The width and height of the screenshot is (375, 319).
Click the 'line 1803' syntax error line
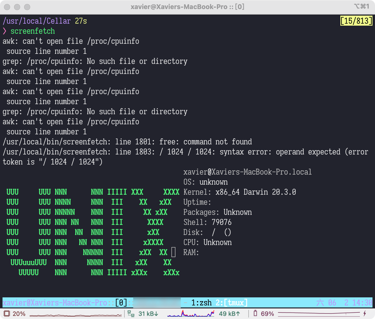pyautogui.click(x=185, y=152)
